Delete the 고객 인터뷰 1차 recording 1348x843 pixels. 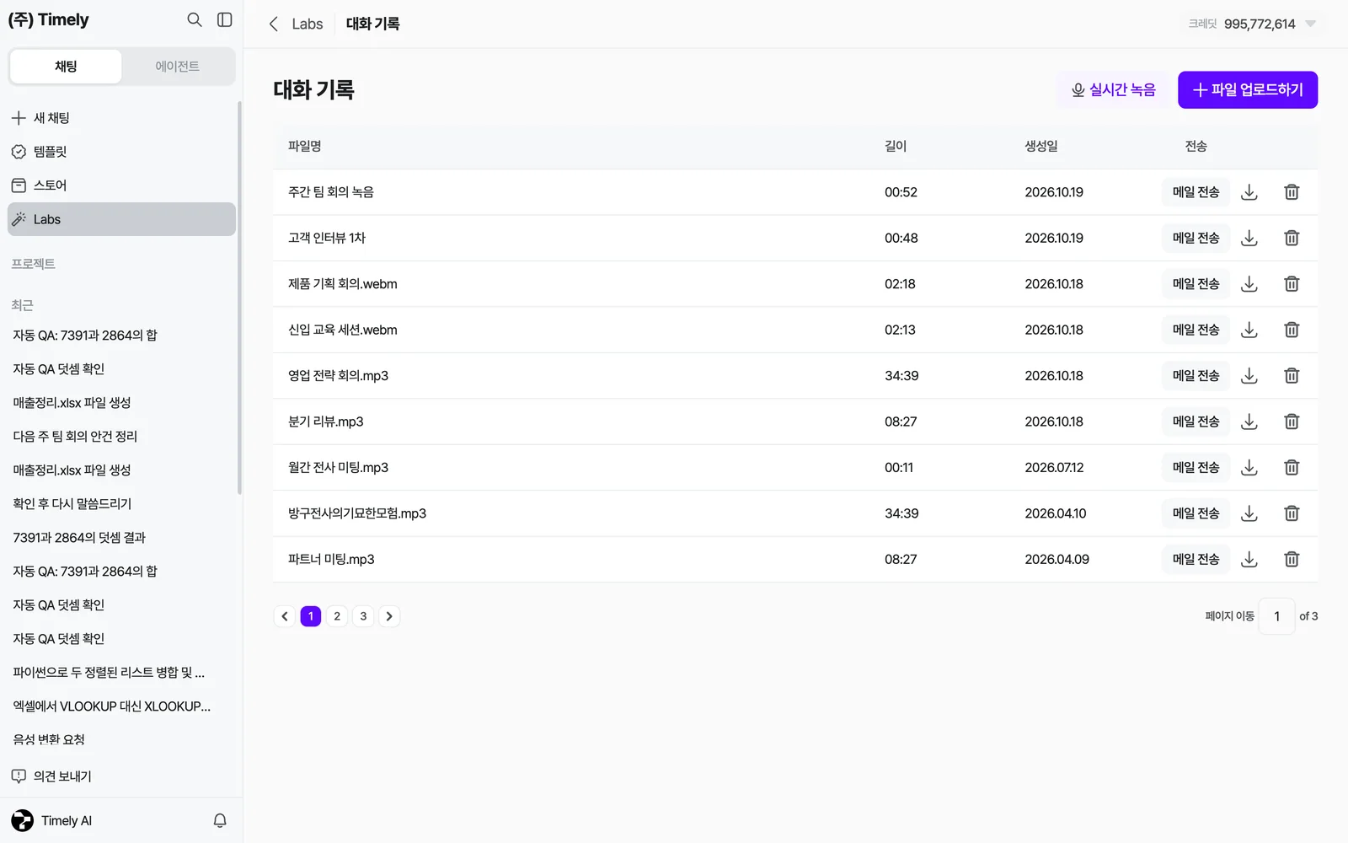(1292, 238)
